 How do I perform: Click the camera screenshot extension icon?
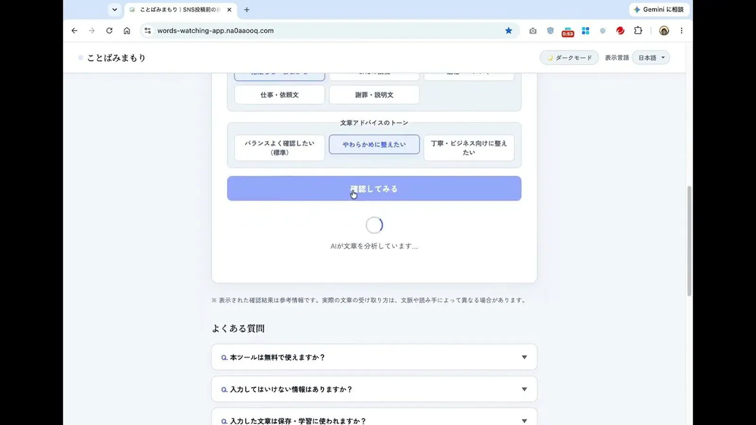pyautogui.click(x=533, y=31)
